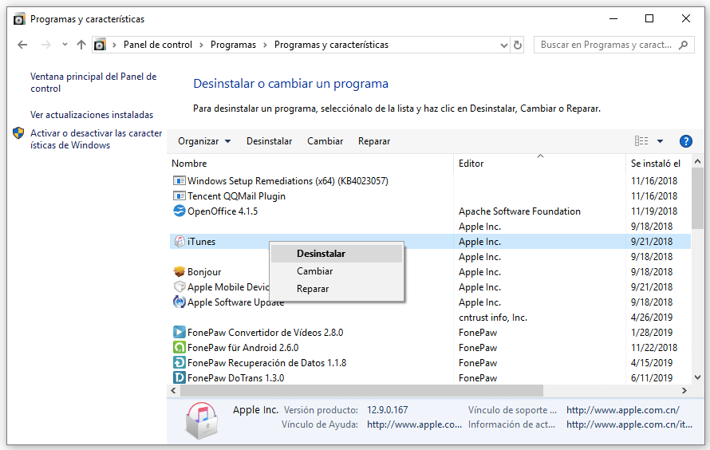Click horizontal scrollbar right arrow
Viewport: 710px width, 450px height.
click(684, 390)
